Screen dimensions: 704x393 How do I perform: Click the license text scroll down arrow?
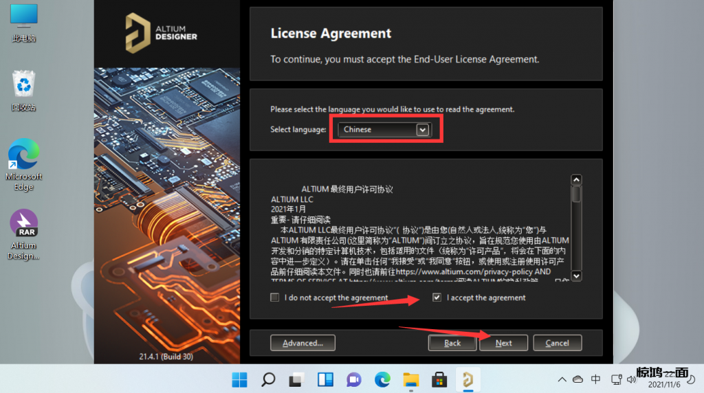(x=576, y=276)
